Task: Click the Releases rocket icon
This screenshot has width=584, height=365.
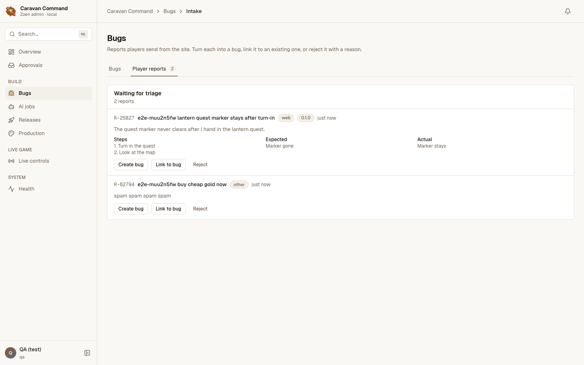Action: pyautogui.click(x=11, y=120)
